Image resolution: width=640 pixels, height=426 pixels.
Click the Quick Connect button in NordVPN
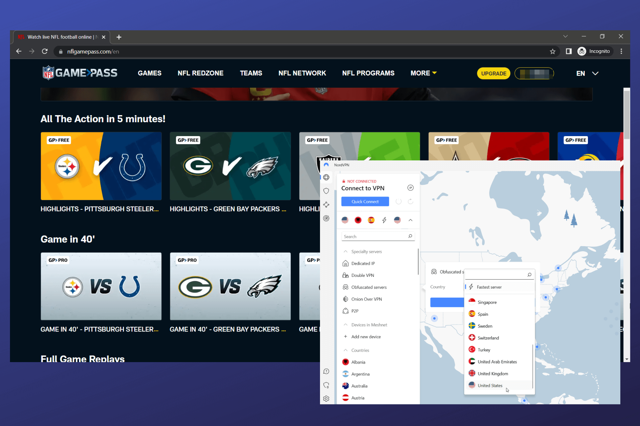(x=365, y=202)
